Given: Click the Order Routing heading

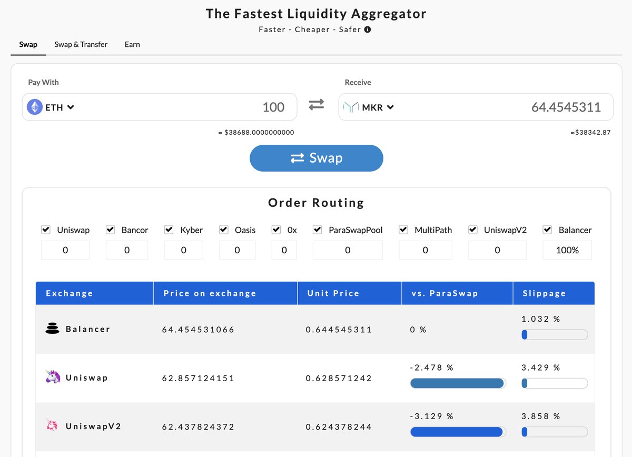Looking at the screenshot, I should 316,203.
